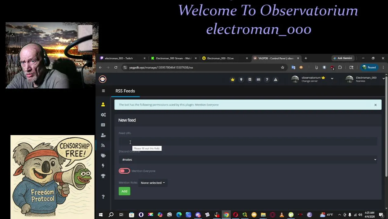388x219 pixels.
Task: Open the Discord Channel #notes dropdown
Action: coord(248,160)
